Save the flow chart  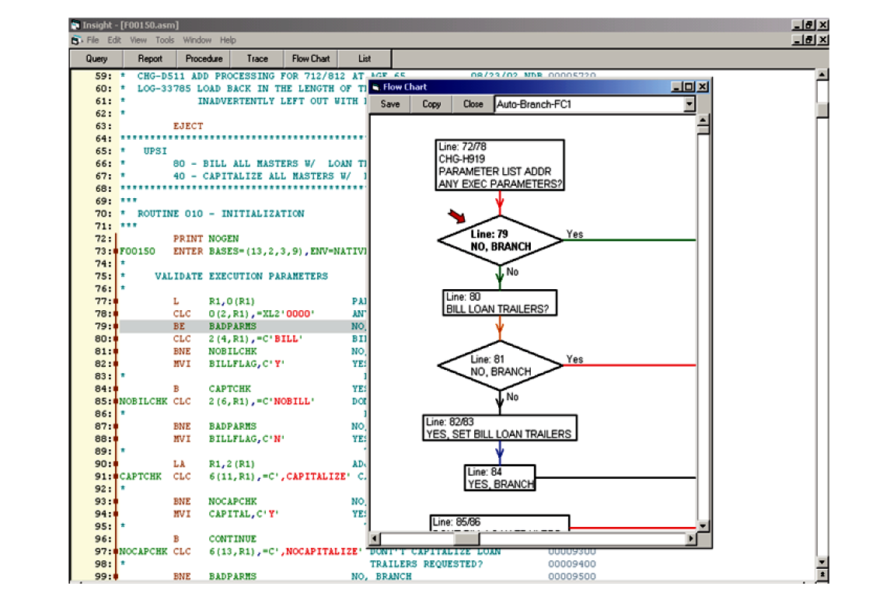pyautogui.click(x=391, y=103)
